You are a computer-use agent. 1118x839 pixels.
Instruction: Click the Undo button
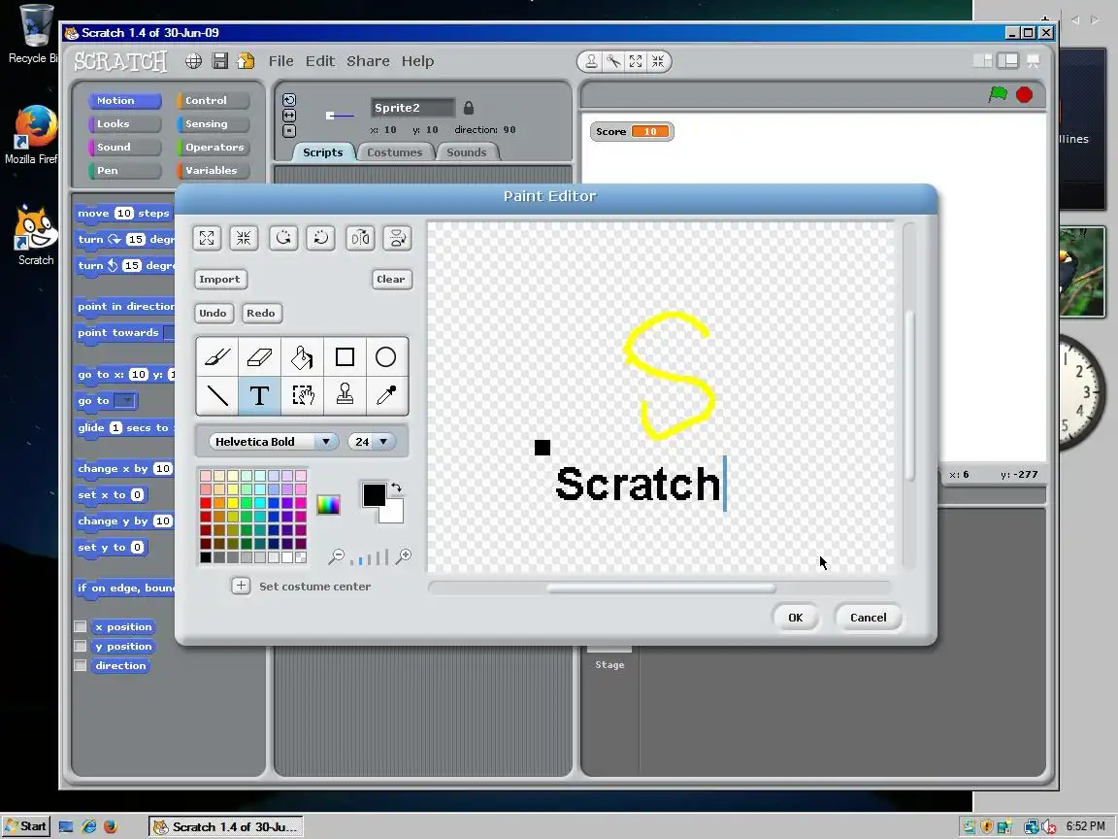coord(213,313)
